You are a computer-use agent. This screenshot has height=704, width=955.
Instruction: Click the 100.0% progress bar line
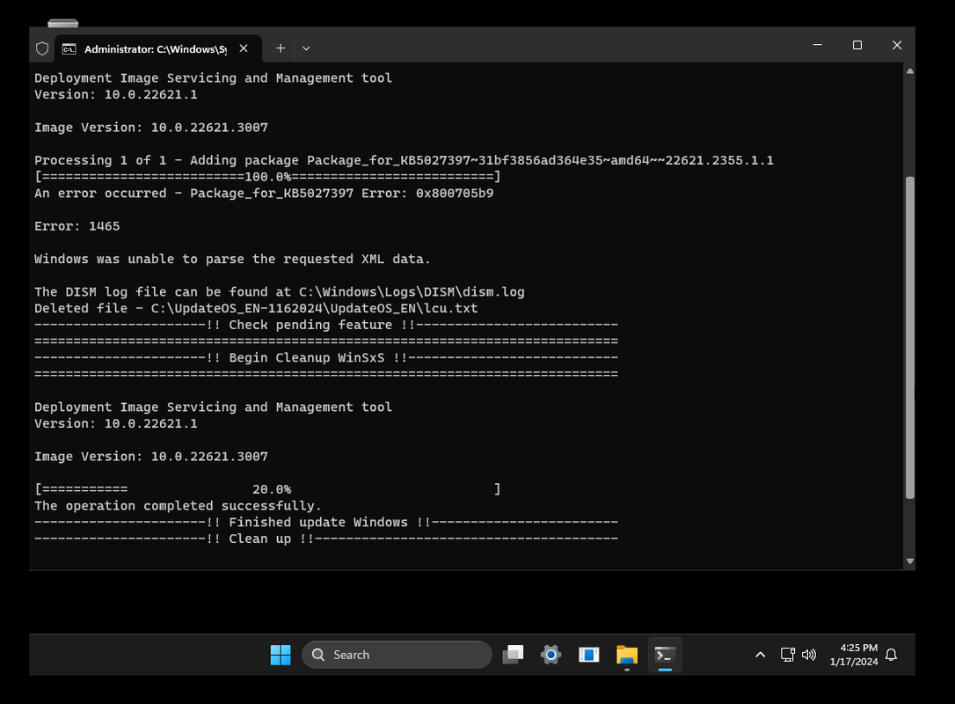(268, 177)
